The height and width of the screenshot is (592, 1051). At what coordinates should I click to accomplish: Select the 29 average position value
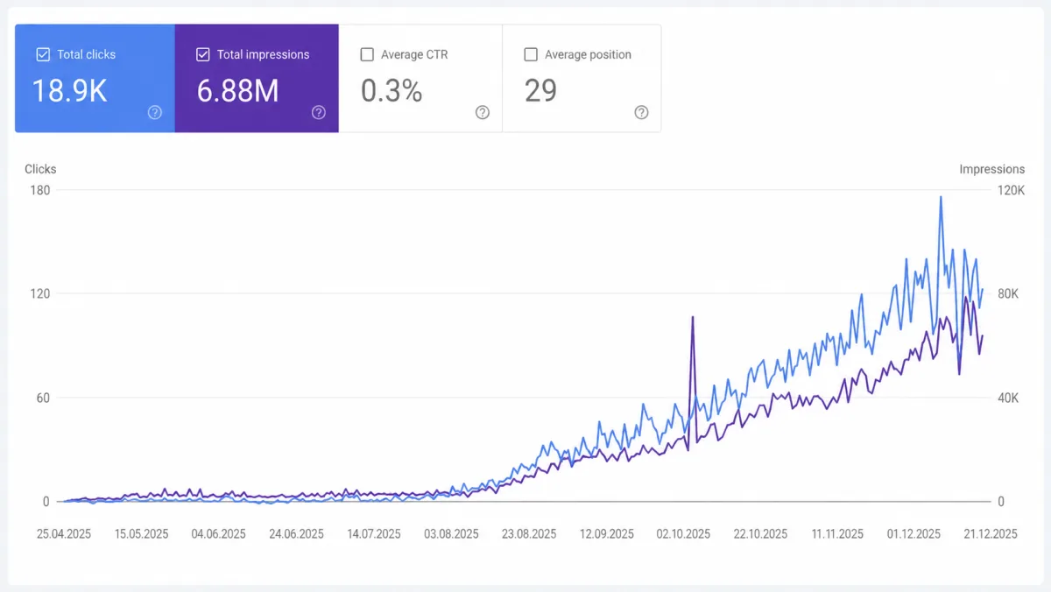tap(540, 90)
